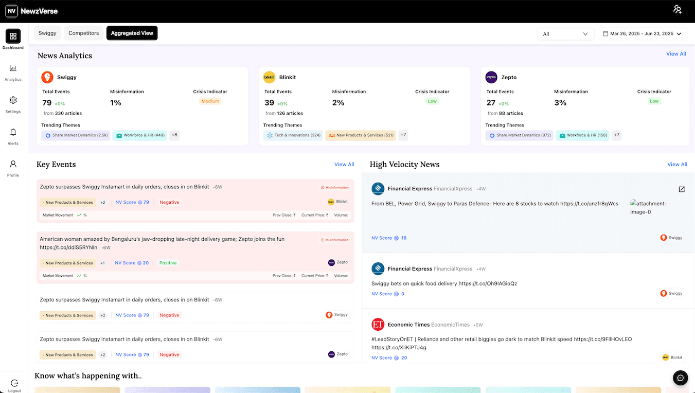Click Market Movement trend icon on first key event
This screenshot has width=695, height=393.
79,215
